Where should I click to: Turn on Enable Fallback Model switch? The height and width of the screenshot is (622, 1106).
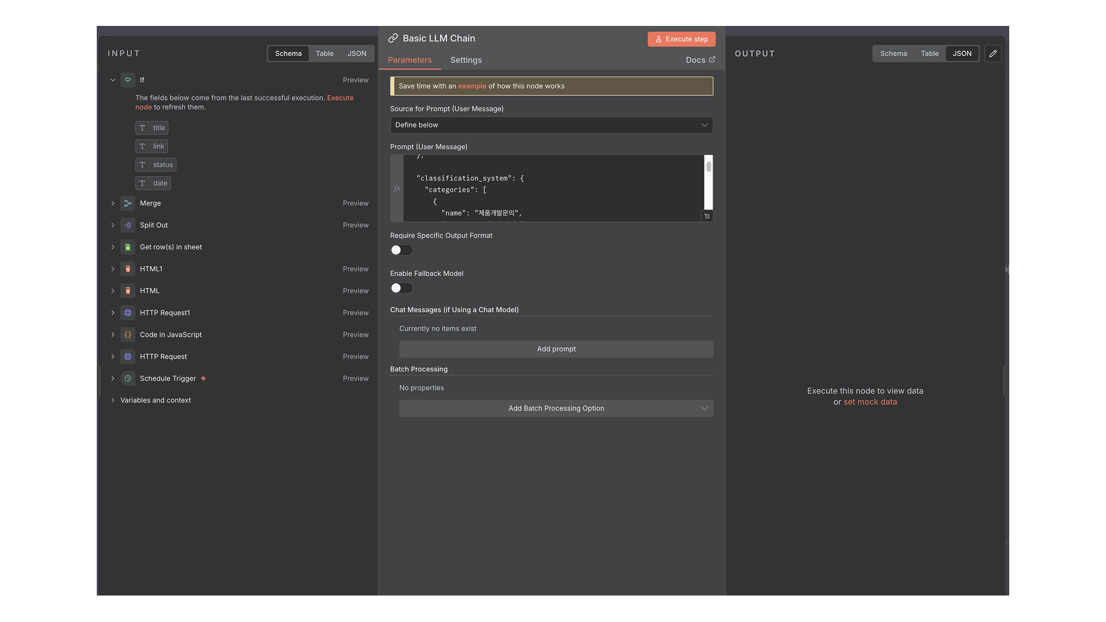402,288
